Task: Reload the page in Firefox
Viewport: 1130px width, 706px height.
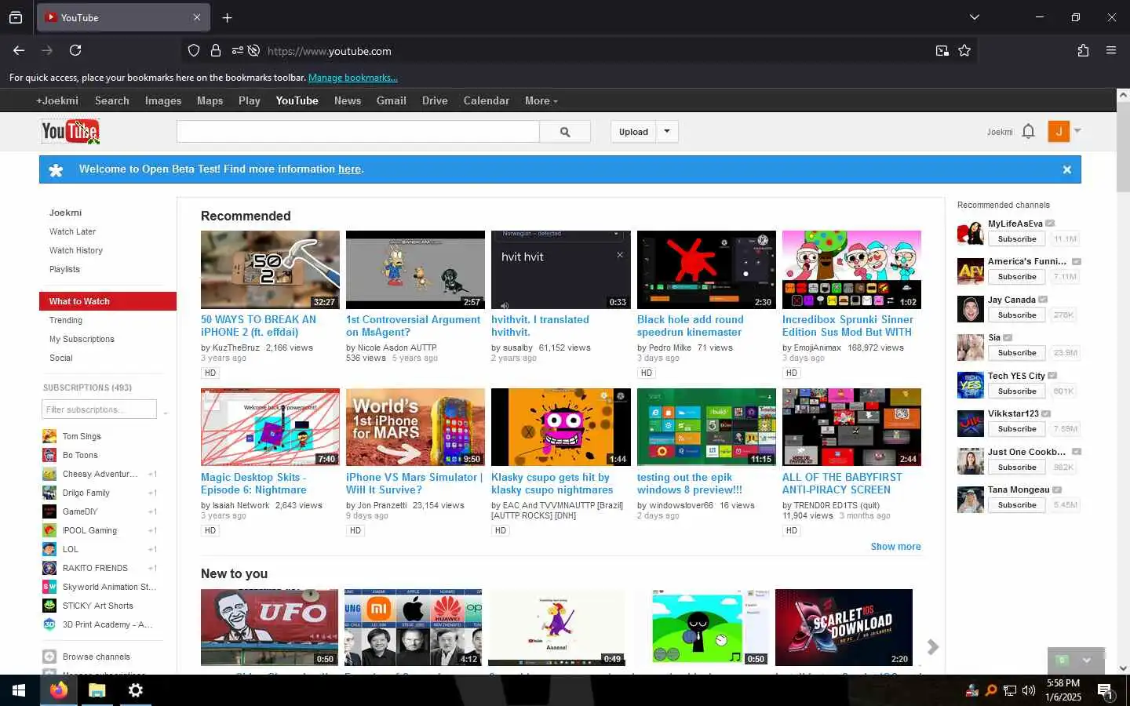Action: 75,50
